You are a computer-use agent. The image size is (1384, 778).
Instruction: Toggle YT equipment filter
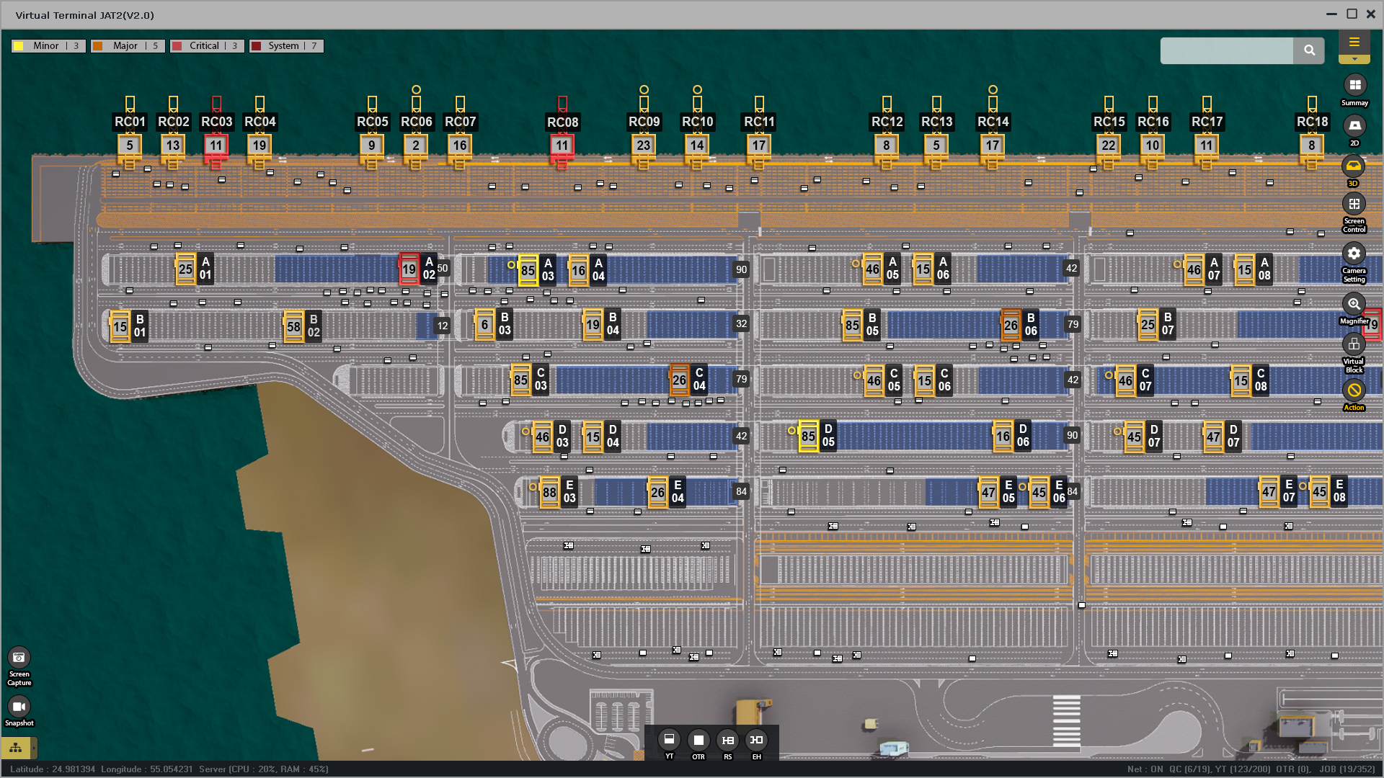pyautogui.click(x=669, y=740)
